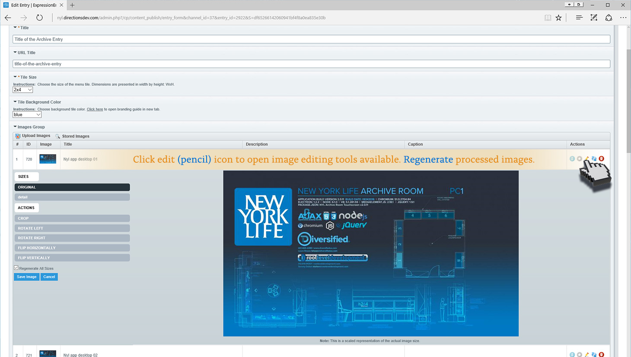
Task: Click into the Title text field
Action: click(311, 39)
